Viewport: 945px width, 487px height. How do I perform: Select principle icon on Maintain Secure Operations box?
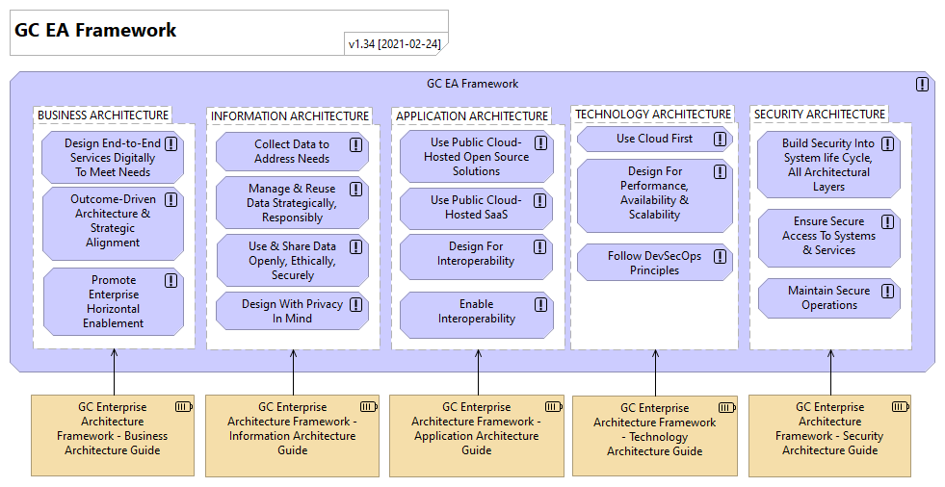pyautogui.click(x=888, y=292)
